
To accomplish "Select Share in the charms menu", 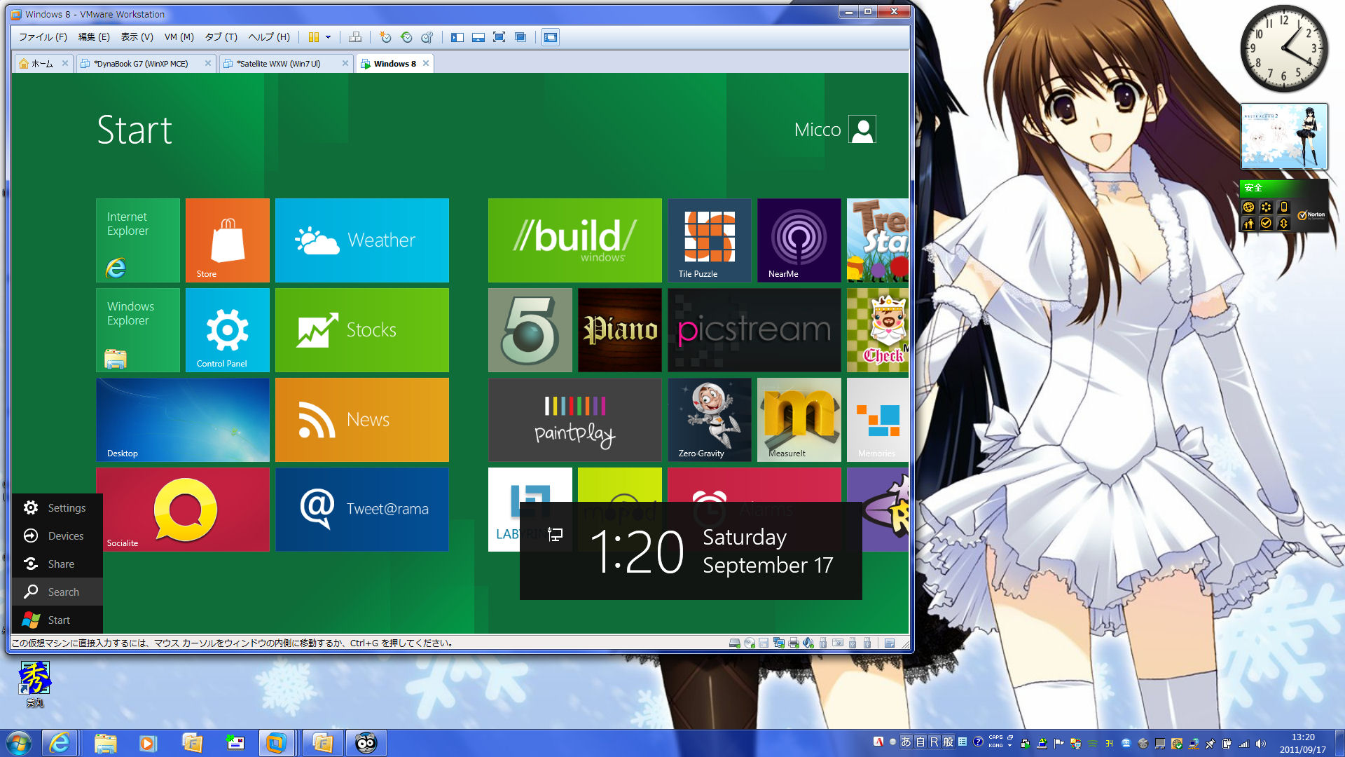I will [x=57, y=564].
